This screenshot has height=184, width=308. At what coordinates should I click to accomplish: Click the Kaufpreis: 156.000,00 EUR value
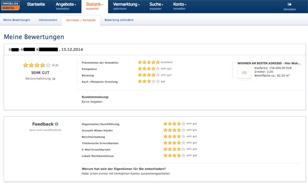[x=273, y=68]
